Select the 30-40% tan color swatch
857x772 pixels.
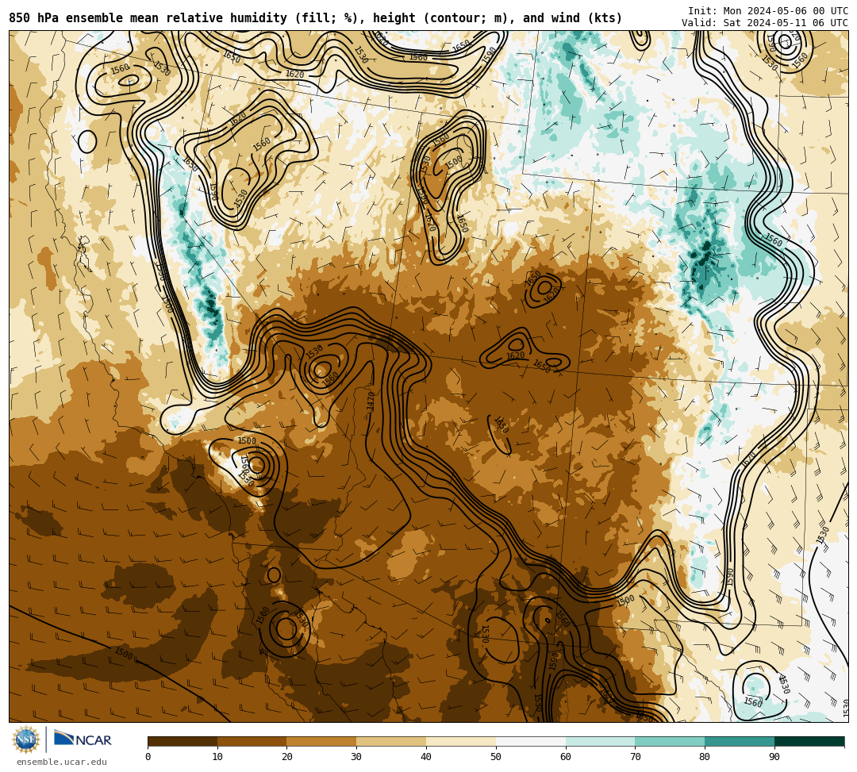[x=391, y=741]
